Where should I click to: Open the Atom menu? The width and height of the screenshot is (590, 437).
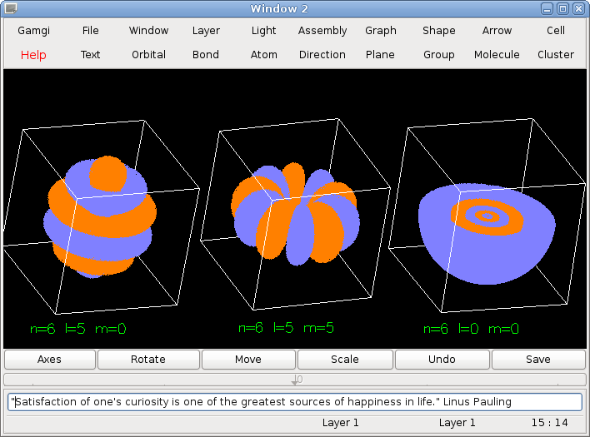point(264,55)
